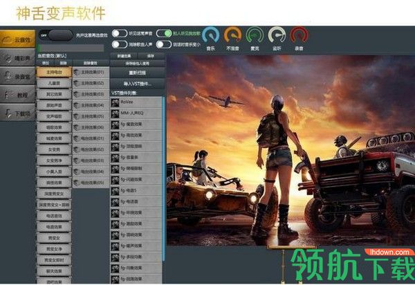415x285 pixels.
Task: Select the highlighted 主持电台 category
Action: [54, 72]
